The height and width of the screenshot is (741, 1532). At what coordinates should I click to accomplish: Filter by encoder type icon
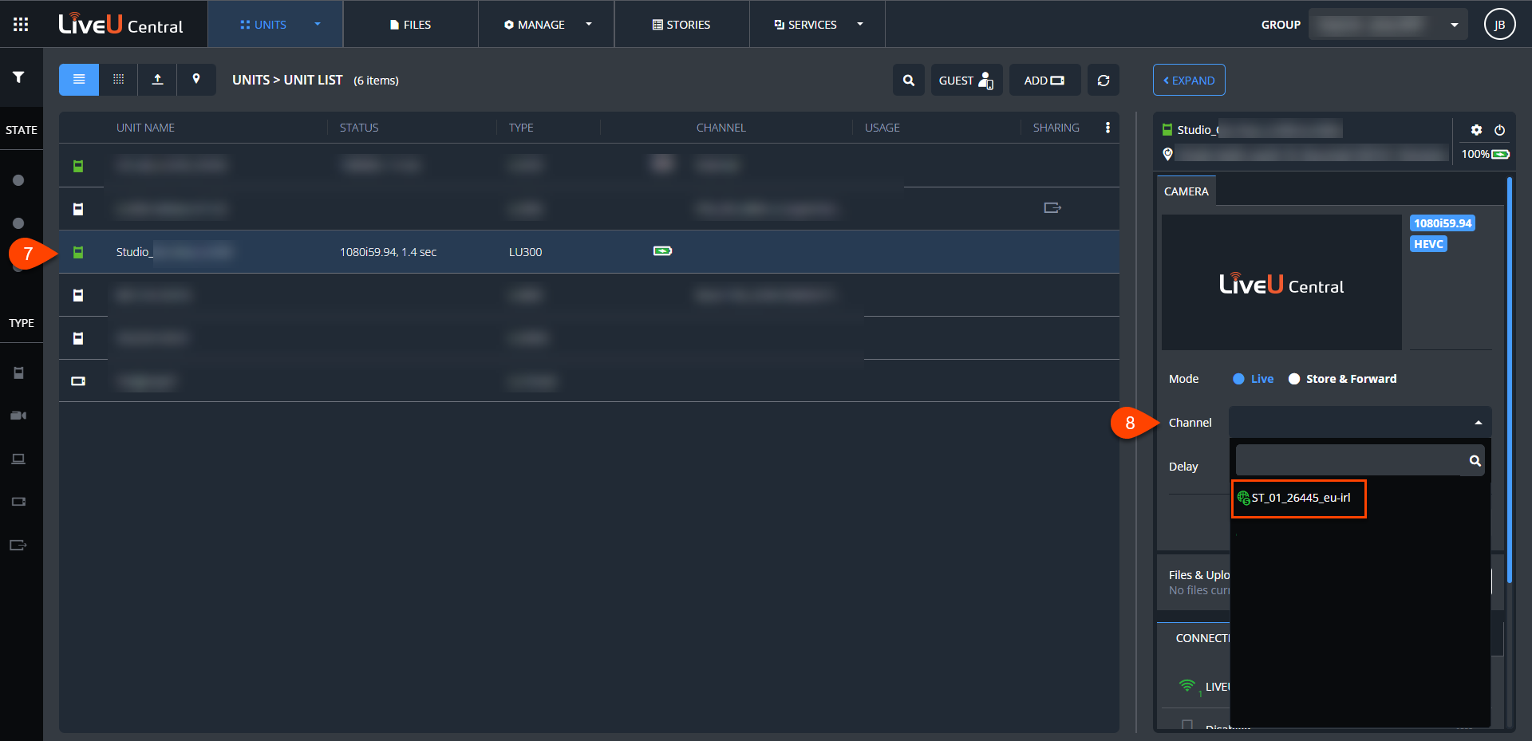[18, 502]
